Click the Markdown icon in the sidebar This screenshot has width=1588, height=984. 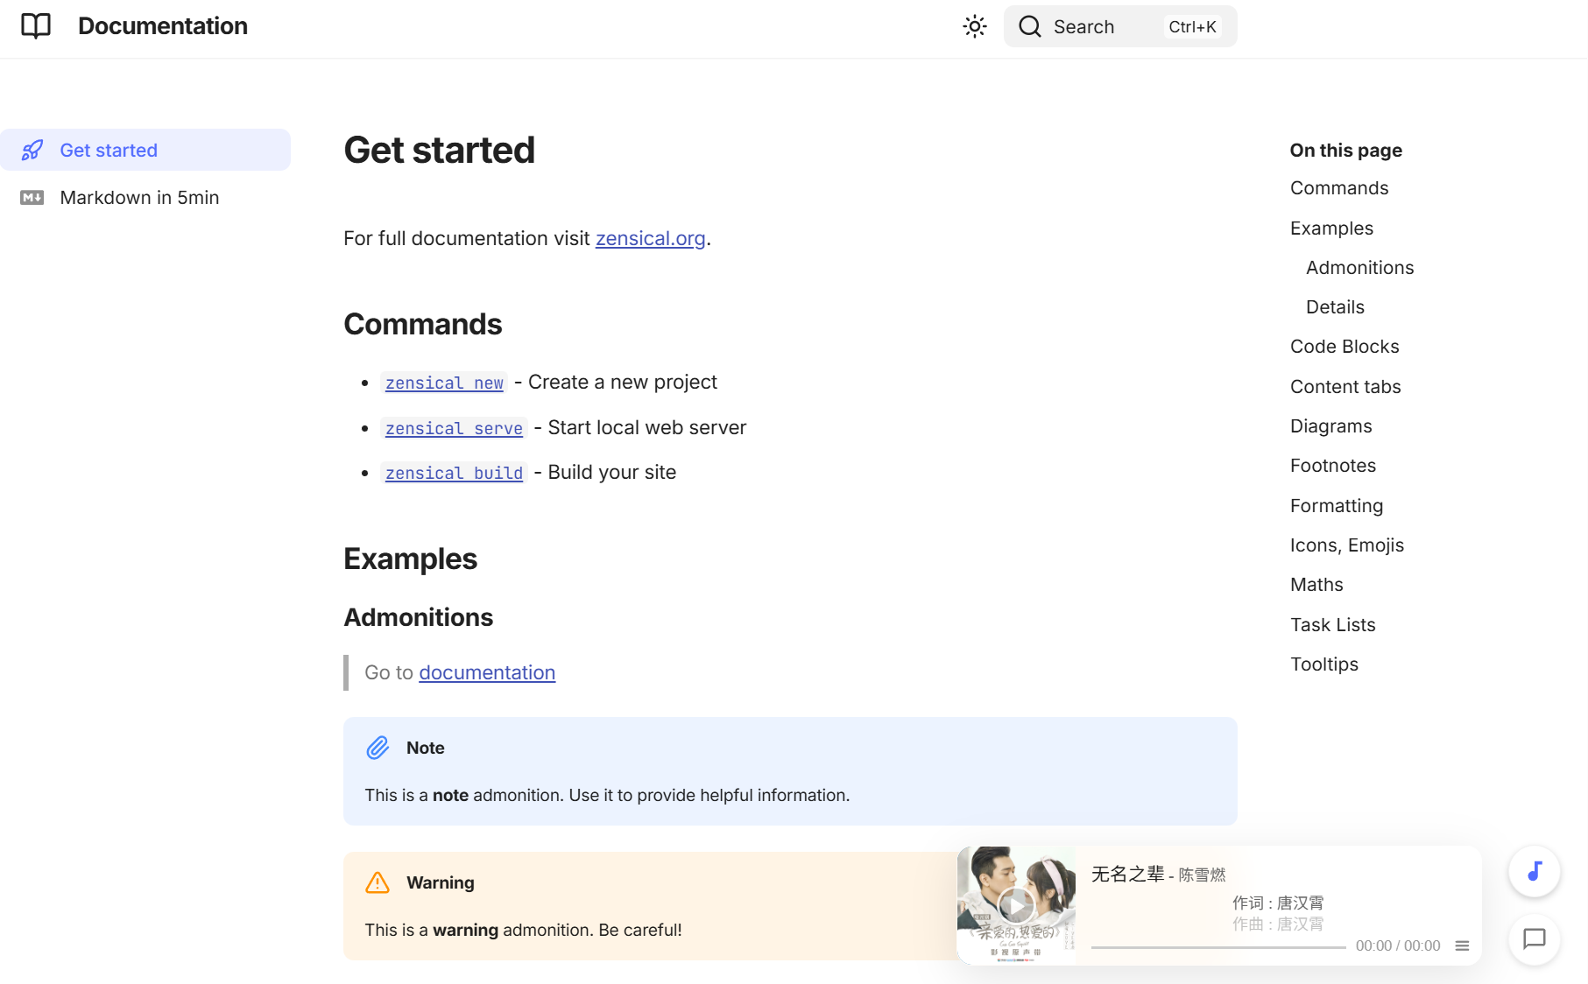(32, 198)
